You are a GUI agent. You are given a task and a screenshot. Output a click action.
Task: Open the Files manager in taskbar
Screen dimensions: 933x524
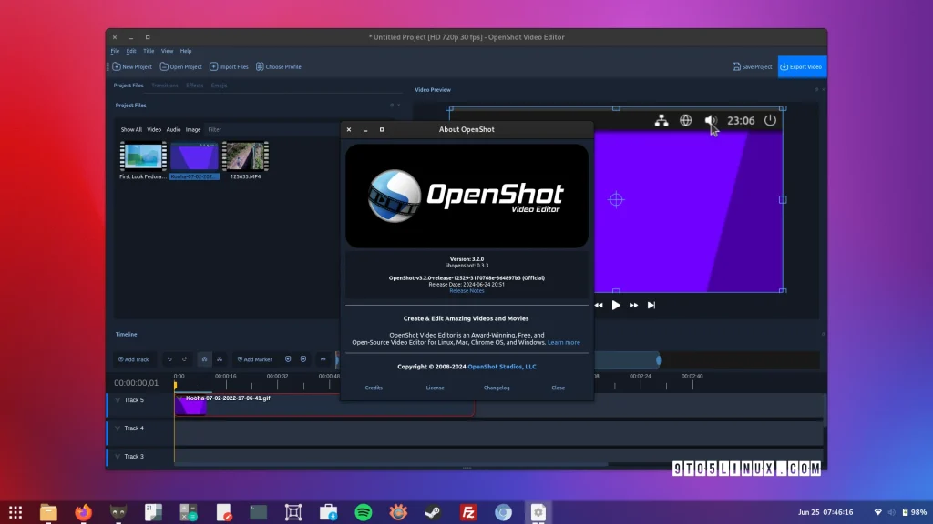point(49,512)
